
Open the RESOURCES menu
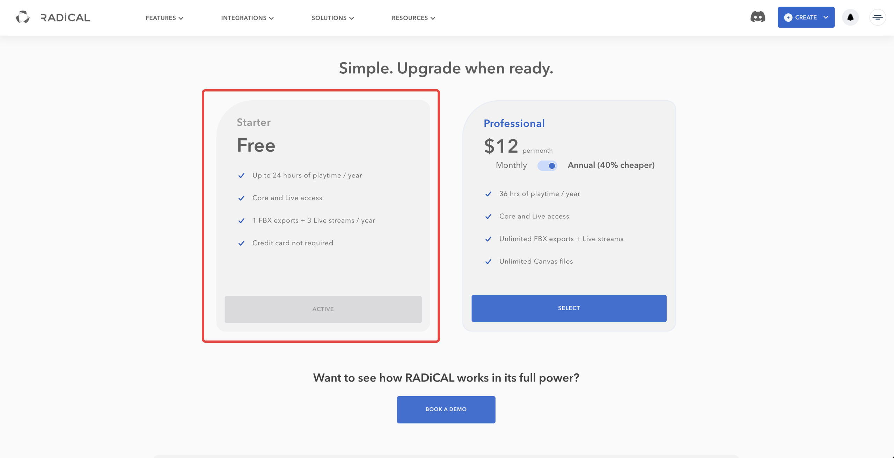[413, 18]
